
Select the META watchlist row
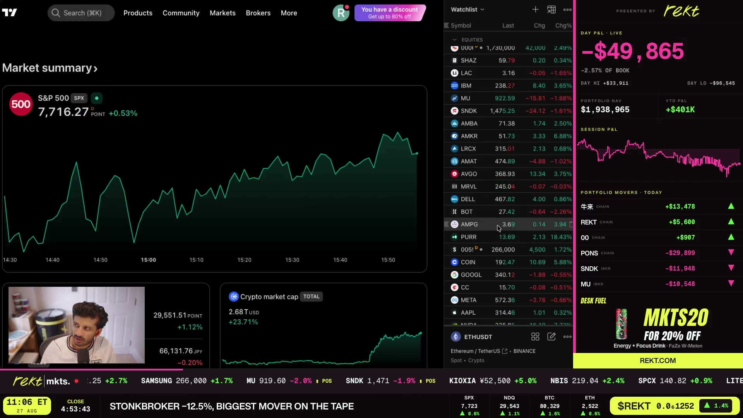tap(508, 300)
